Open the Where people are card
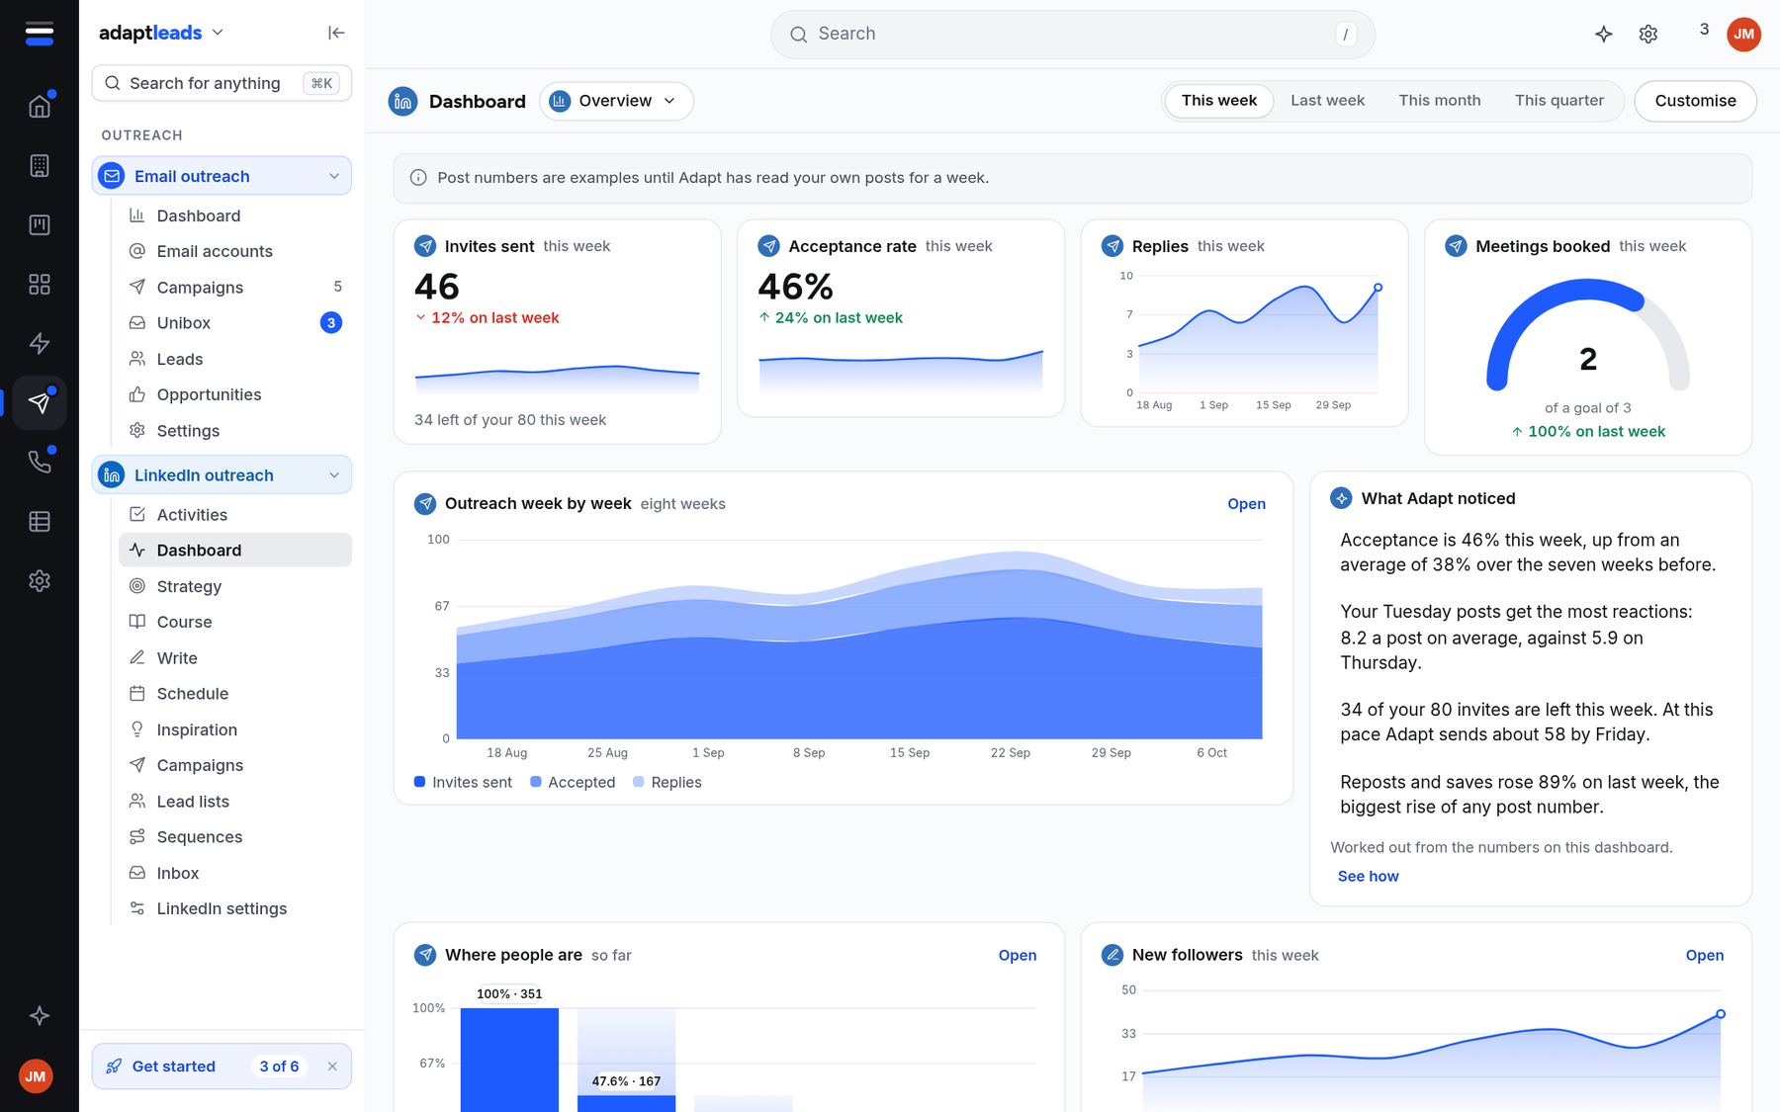Screen dimensions: 1780x1112 coord(1017,956)
